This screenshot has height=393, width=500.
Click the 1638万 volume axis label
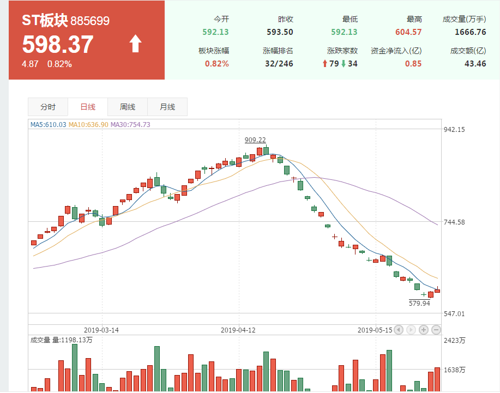click(x=454, y=370)
